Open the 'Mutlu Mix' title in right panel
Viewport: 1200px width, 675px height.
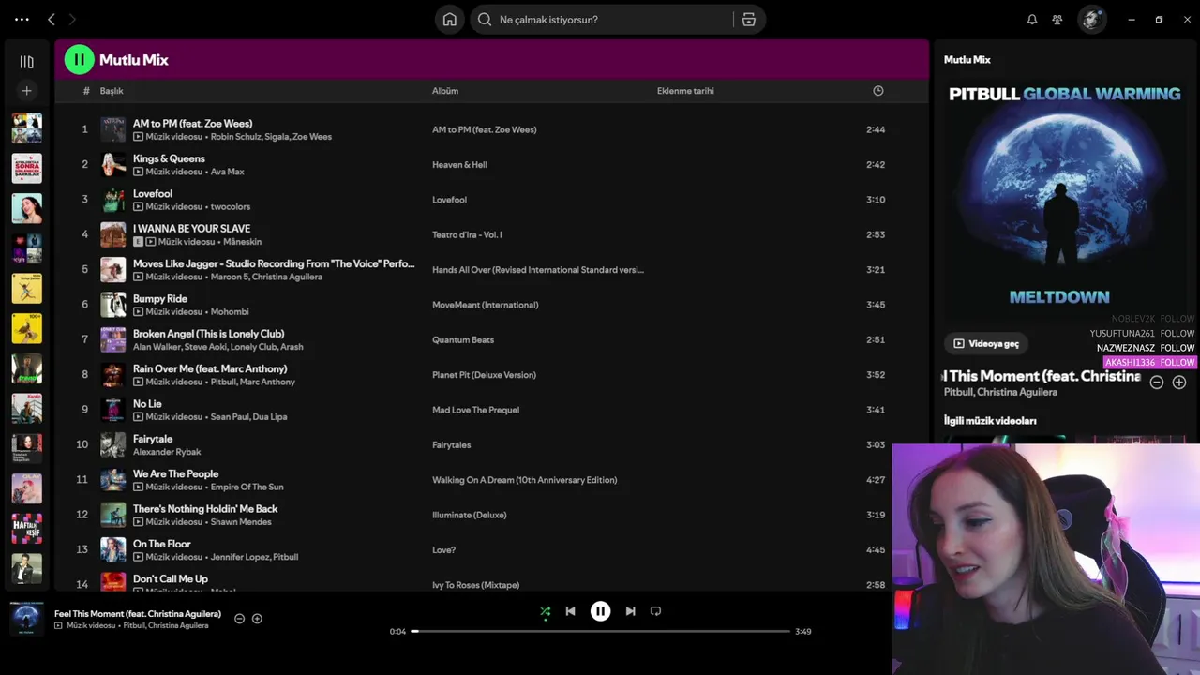(967, 60)
